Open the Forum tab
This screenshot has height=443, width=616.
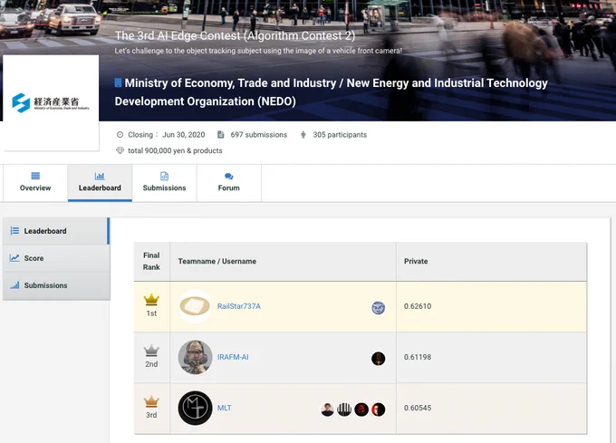[x=228, y=183]
